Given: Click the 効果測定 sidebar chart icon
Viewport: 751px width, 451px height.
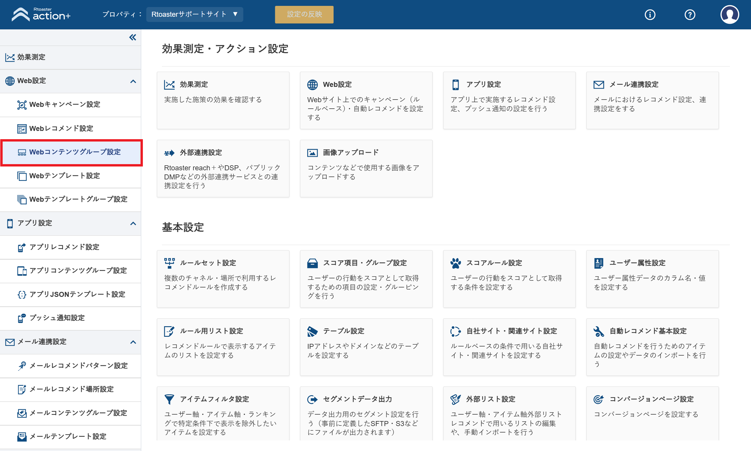Looking at the screenshot, I should pyautogui.click(x=10, y=57).
